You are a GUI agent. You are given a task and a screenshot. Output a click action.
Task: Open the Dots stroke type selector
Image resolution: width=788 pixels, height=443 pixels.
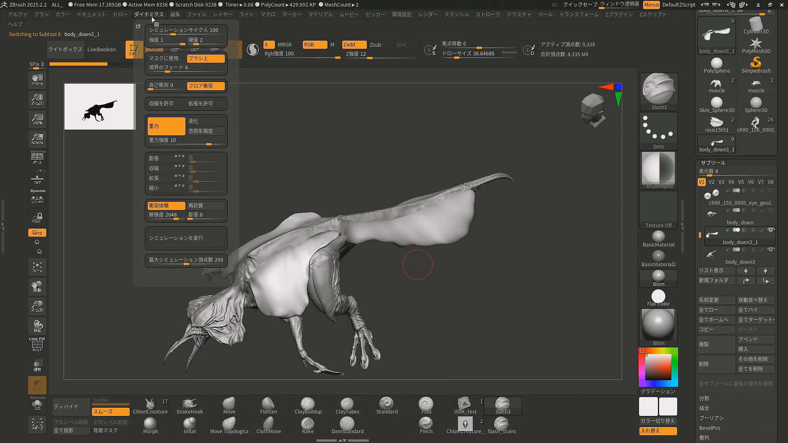coord(658,130)
